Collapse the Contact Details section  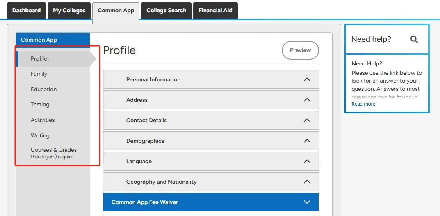(307, 120)
